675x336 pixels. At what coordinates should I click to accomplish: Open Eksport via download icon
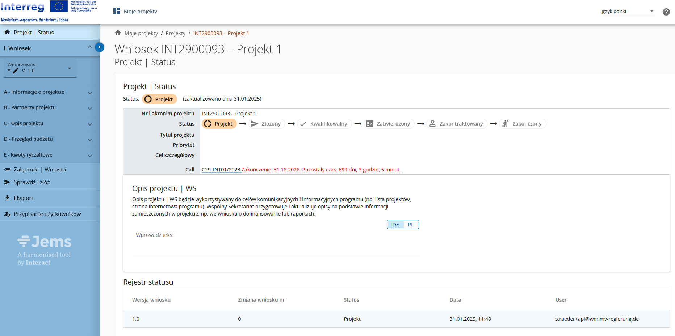pyautogui.click(x=7, y=198)
